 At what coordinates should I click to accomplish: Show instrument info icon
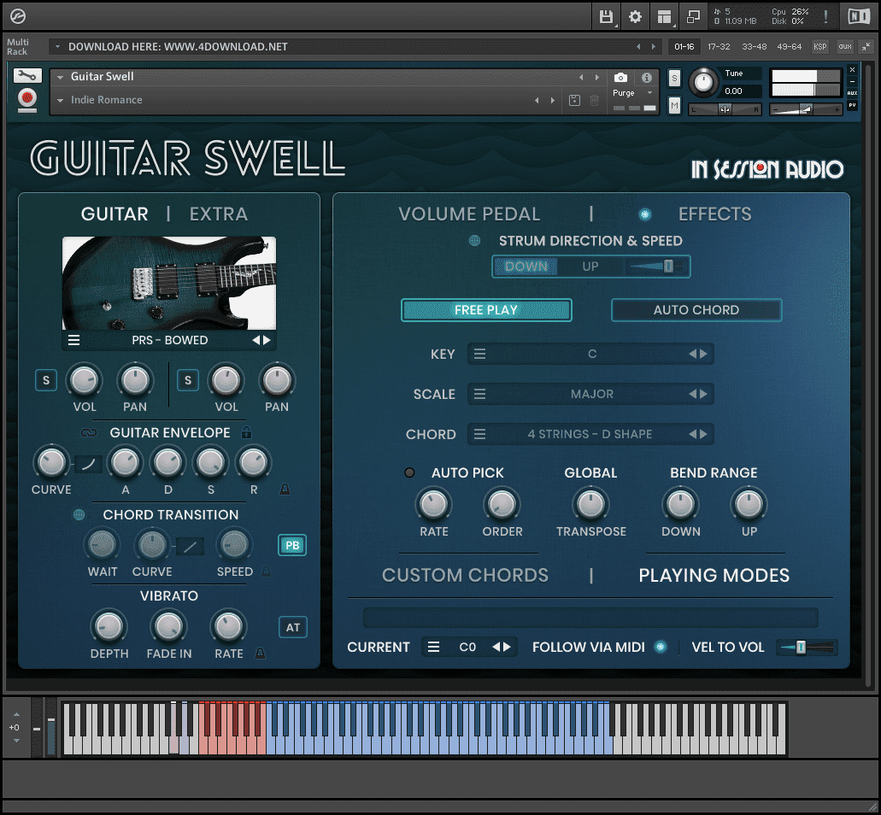click(647, 77)
